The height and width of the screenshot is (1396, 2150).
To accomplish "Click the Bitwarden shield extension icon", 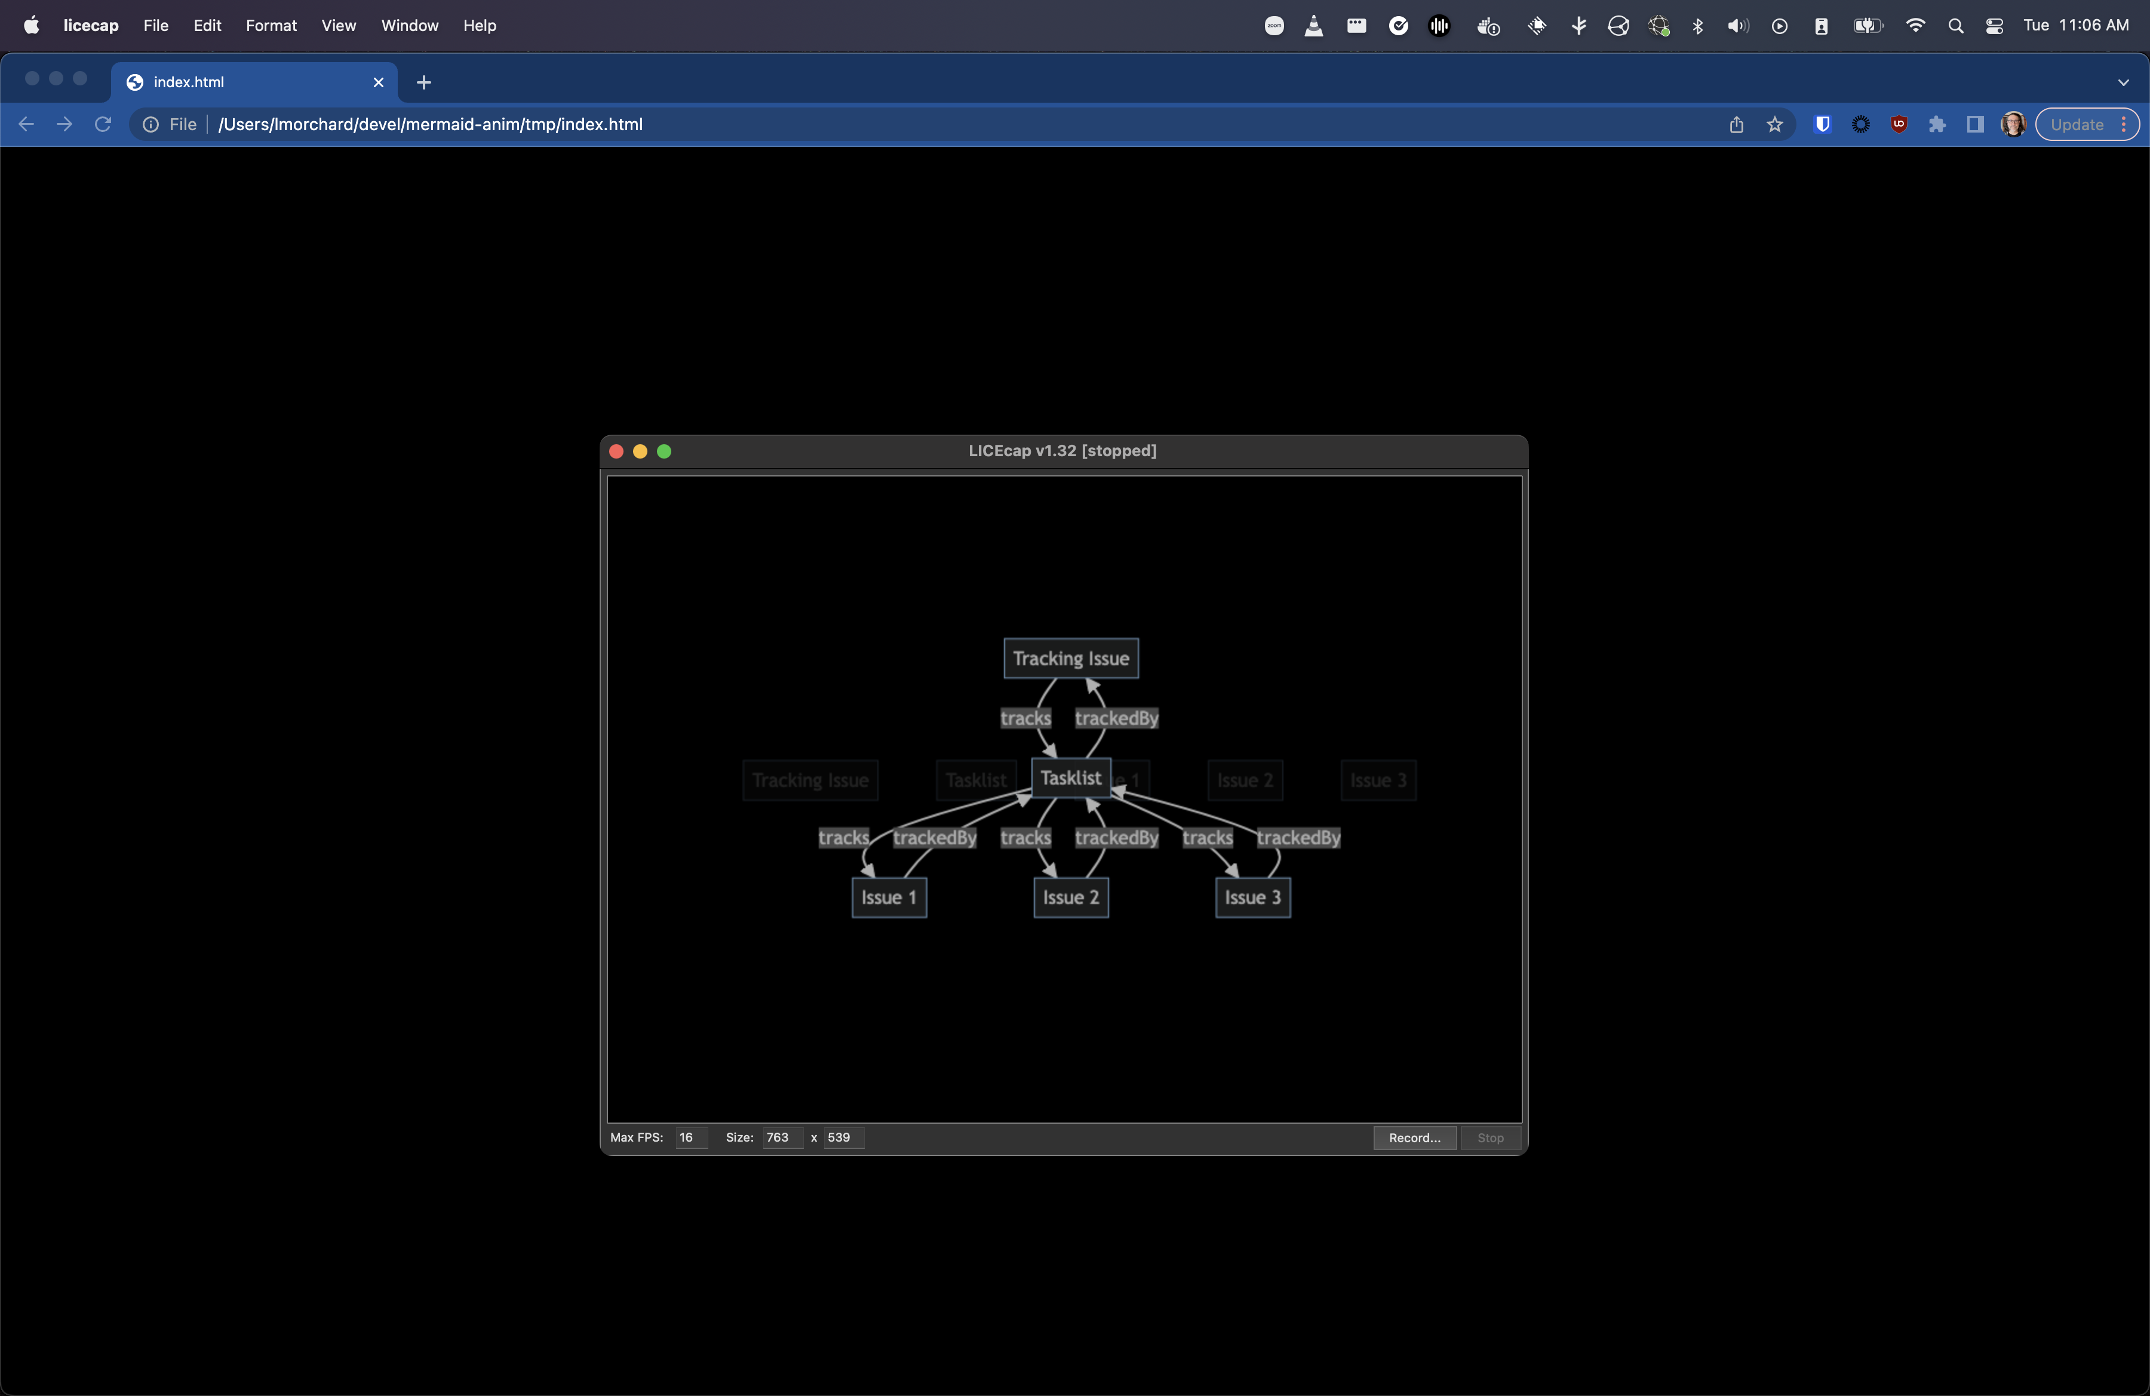I will tap(1822, 125).
